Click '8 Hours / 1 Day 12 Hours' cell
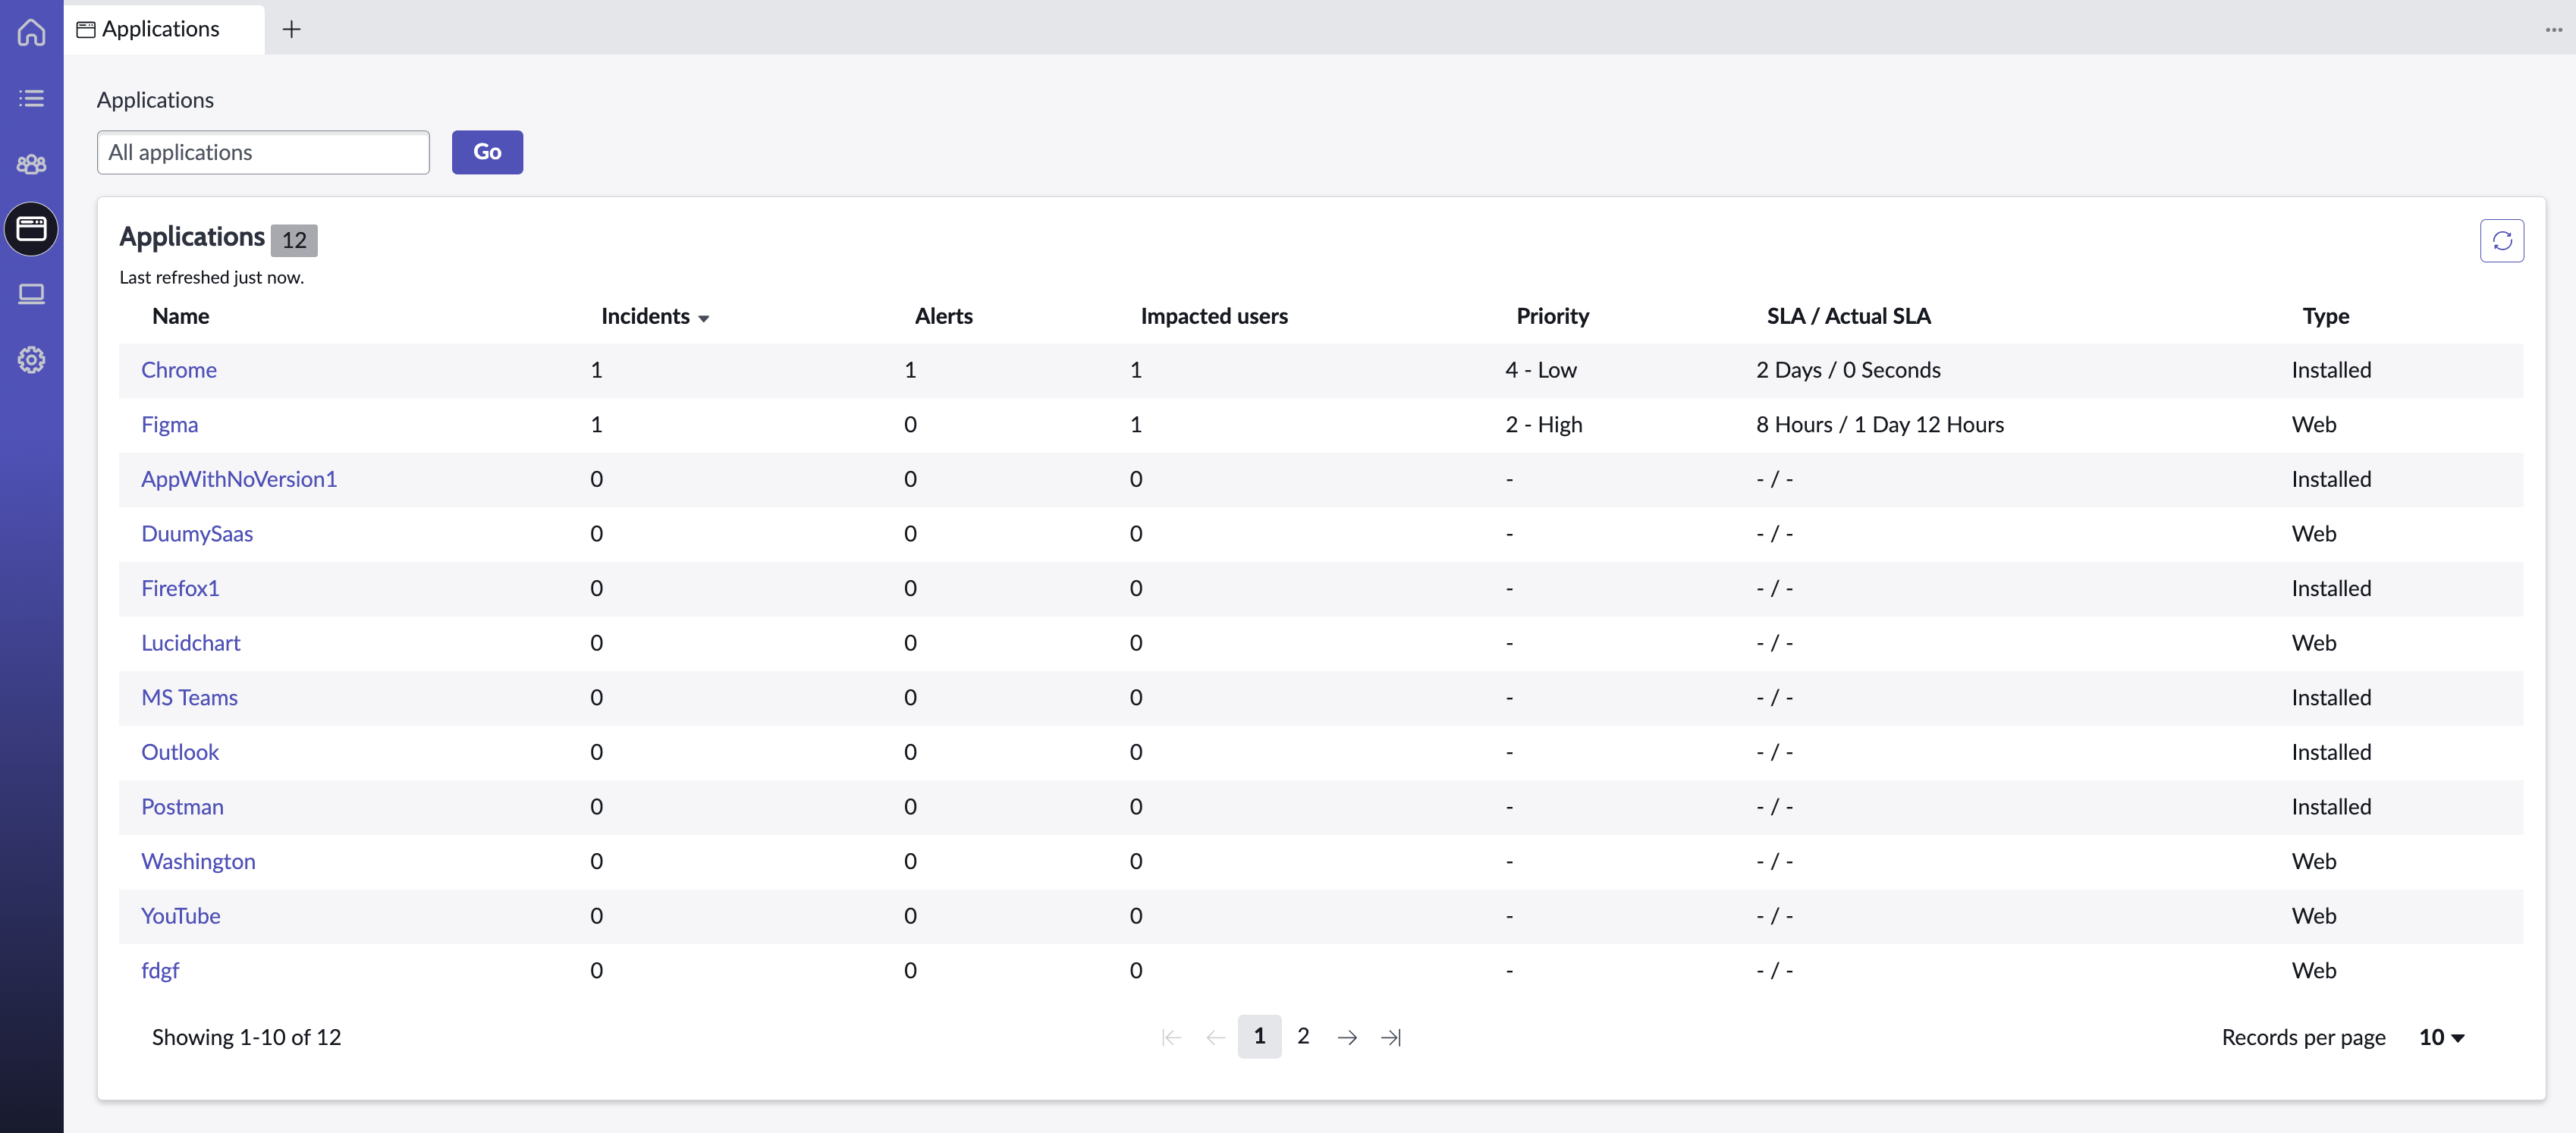2576x1133 pixels. 1880,424
